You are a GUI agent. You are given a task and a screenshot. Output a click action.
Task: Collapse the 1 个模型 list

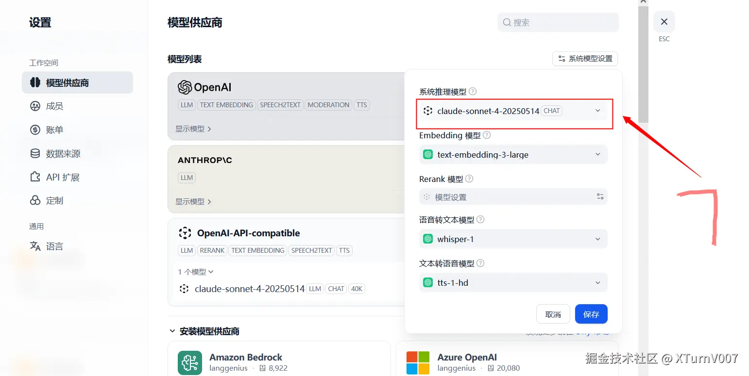196,272
